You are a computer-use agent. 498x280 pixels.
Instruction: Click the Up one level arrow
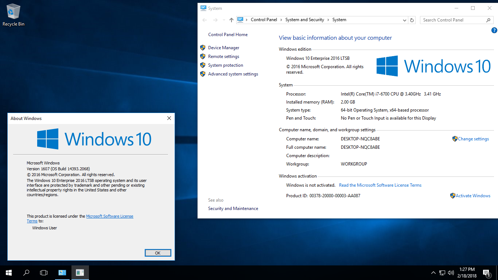(x=232, y=20)
